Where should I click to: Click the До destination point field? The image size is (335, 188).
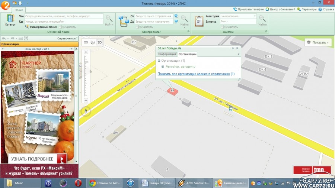point(154,22)
